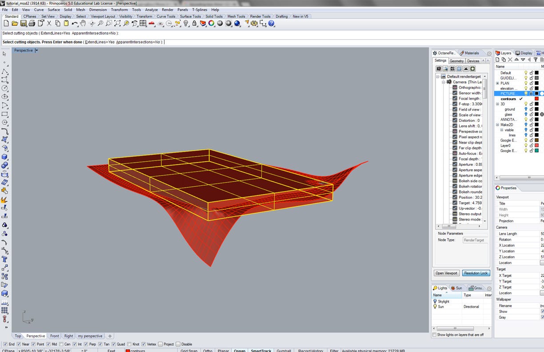Open Rhino Help with the question mark icon
This screenshot has height=352, width=544.
[x=271, y=24]
